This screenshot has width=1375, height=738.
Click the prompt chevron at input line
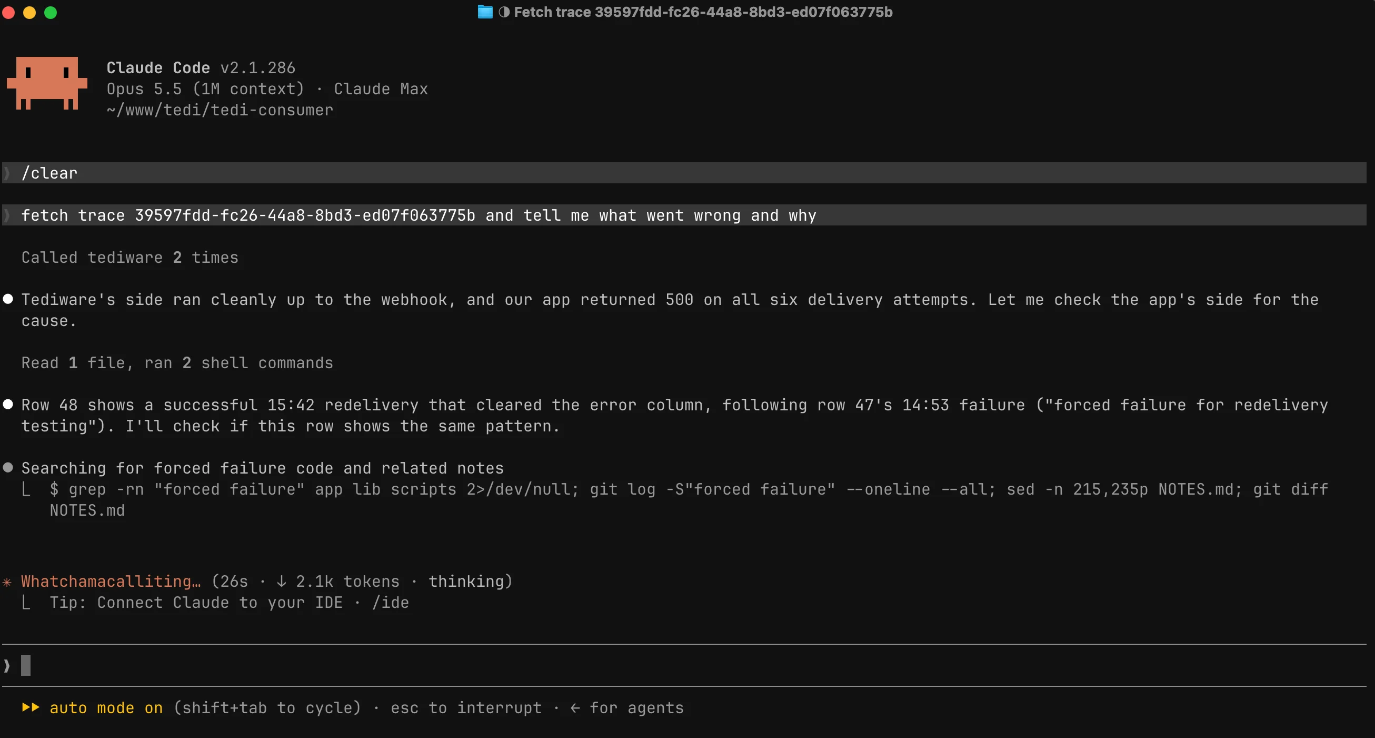[6, 665]
